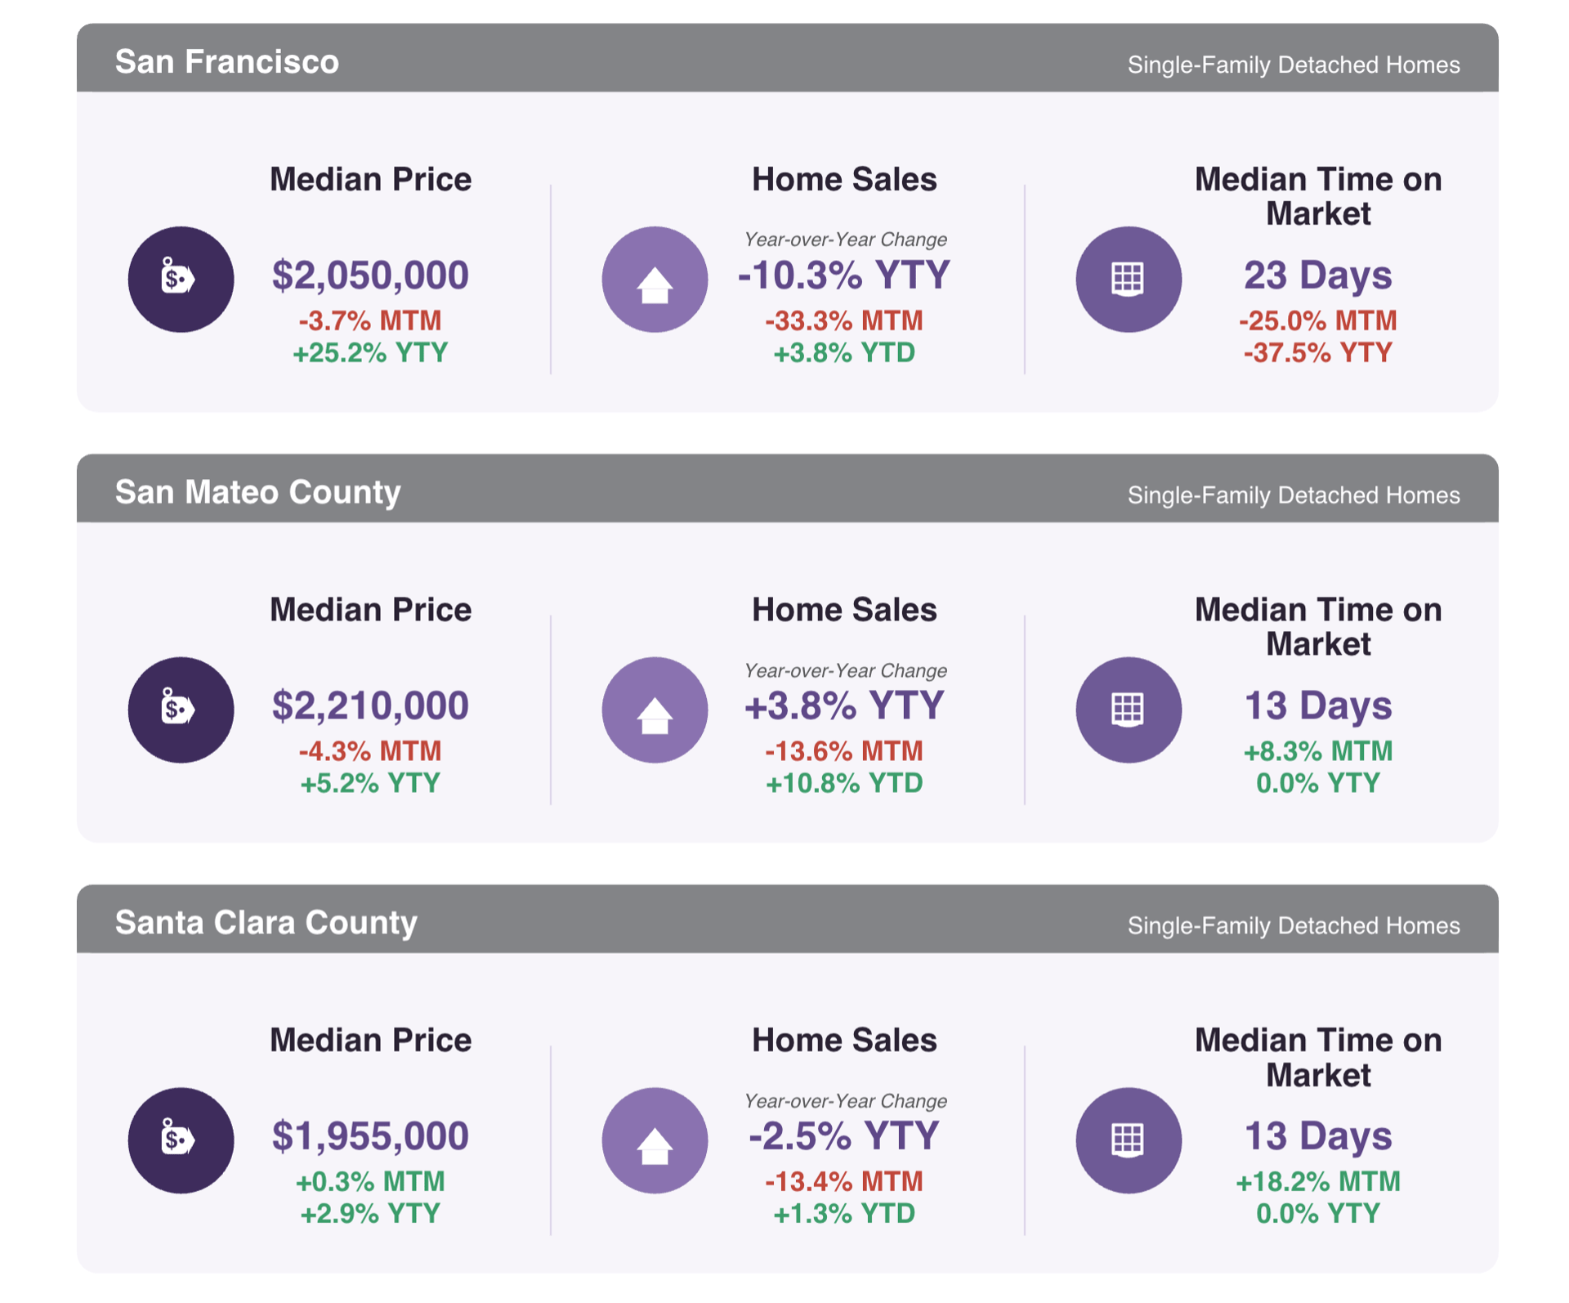This screenshot has height=1303, width=1569.
Task: Select the San Francisco section header
Action: 787,58
